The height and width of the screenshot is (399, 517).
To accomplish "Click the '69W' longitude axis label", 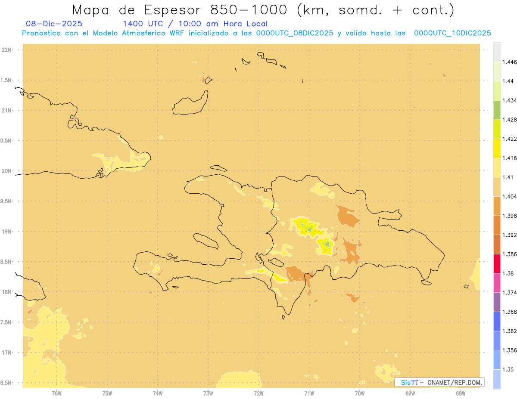I will point(410,393).
